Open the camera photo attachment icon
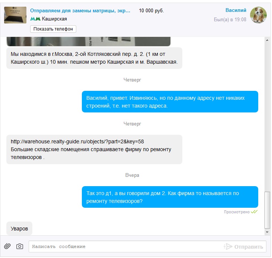Screen dimensions: 272x258 point(20,246)
